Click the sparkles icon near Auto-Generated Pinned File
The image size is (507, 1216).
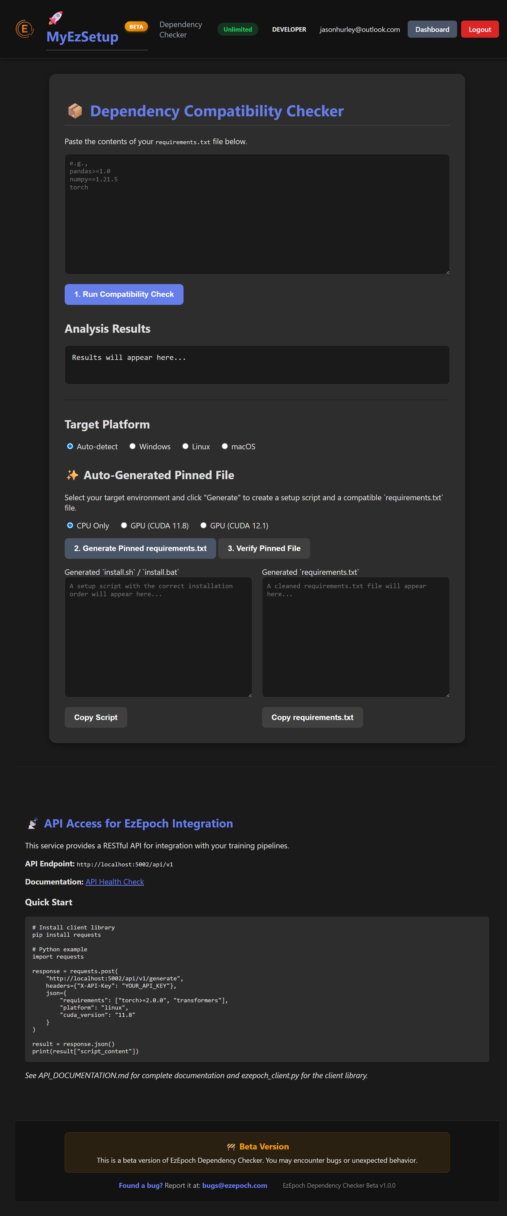[72, 475]
